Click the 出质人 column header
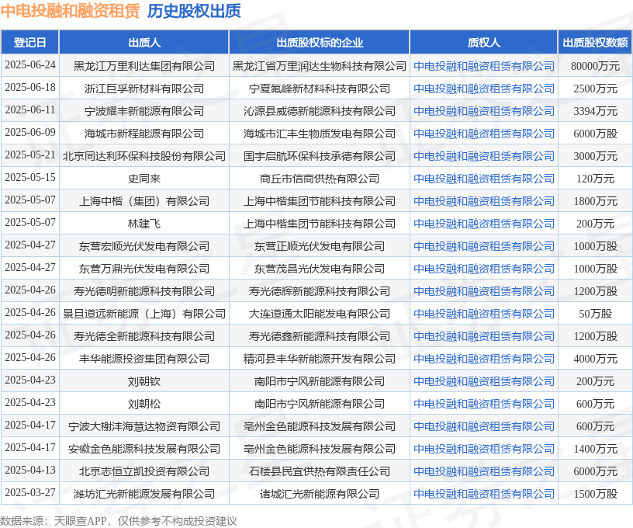 click(x=144, y=43)
